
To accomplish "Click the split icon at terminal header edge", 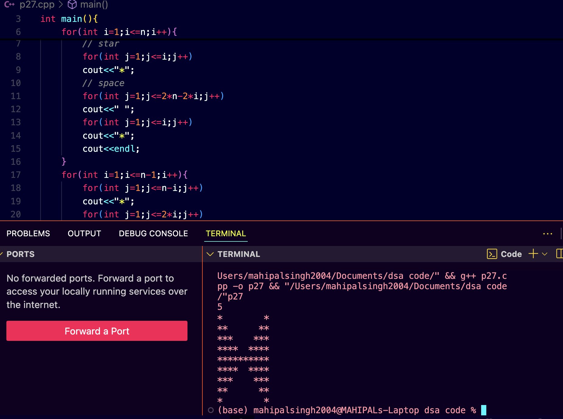I will (x=559, y=254).
